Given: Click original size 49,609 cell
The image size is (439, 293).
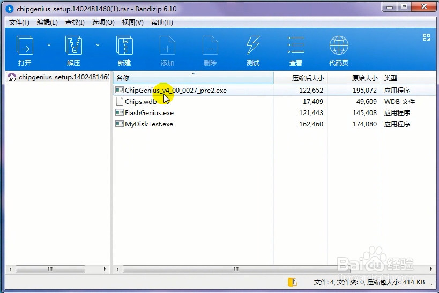Looking at the screenshot, I should (x=366, y=101).
